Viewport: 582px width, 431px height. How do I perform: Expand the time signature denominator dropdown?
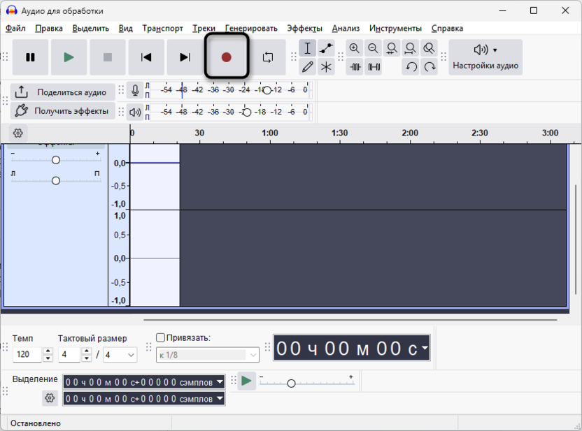(120, 355)
